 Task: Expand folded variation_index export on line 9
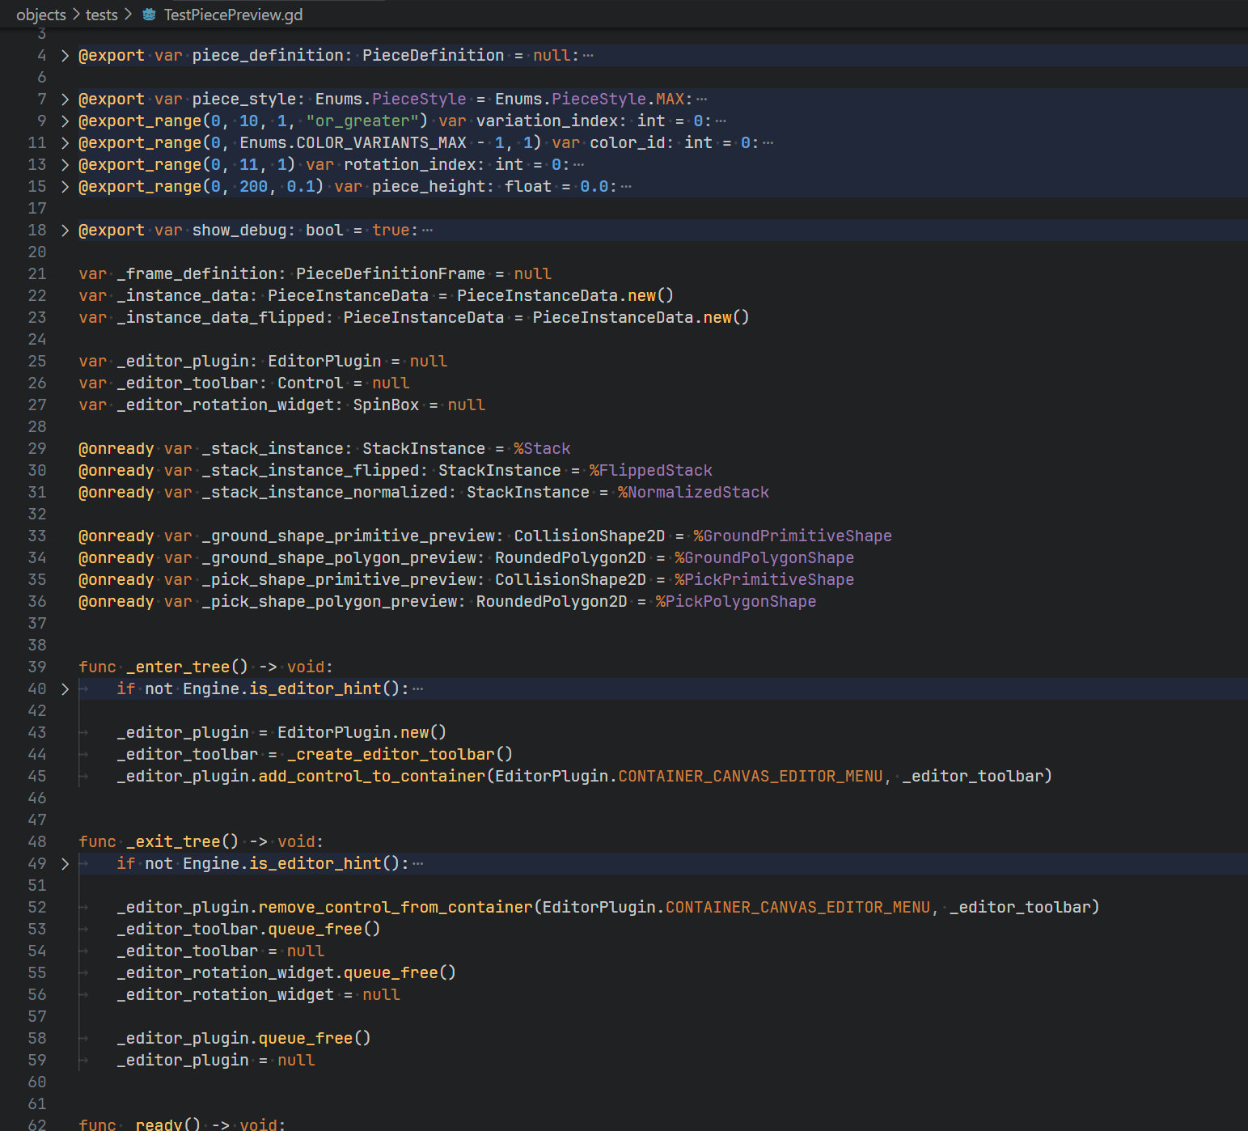coord(66,121)
